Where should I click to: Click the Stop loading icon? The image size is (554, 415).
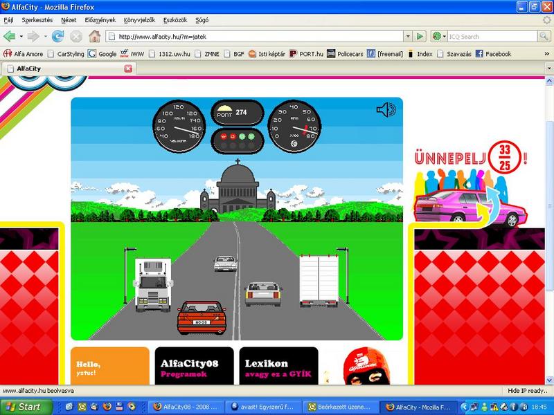click(x=76, y=37)
